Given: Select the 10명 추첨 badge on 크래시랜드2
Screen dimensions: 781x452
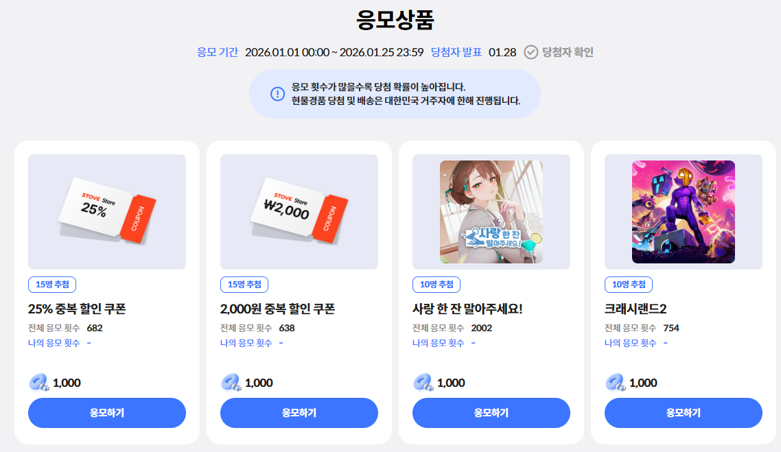Looking at the screenshot, I should click(629, 284).
